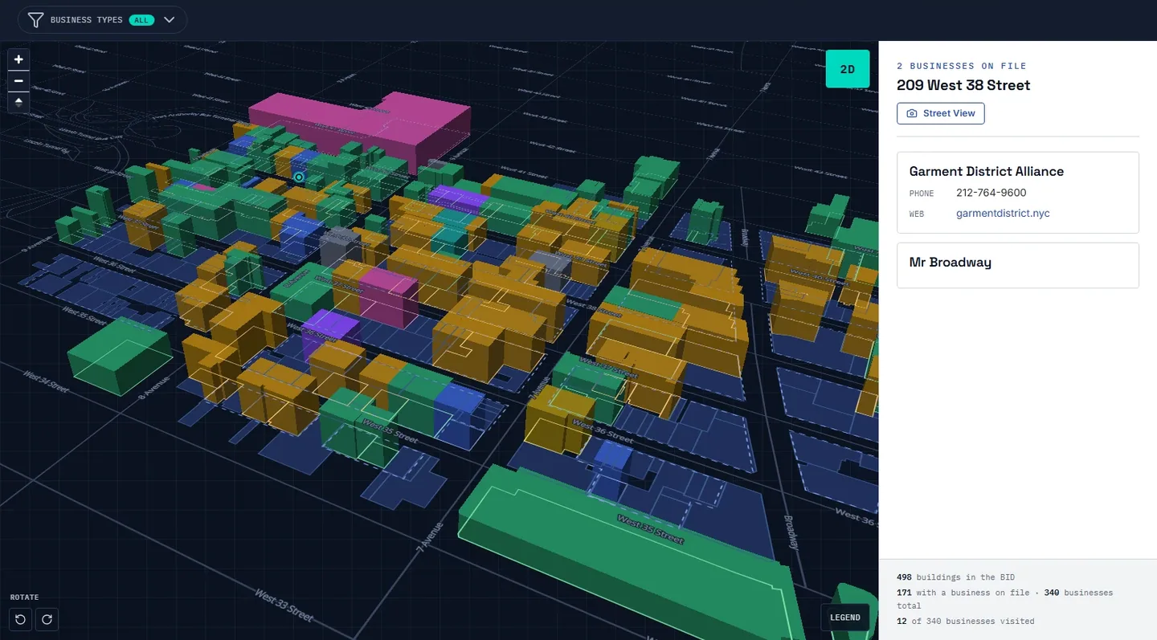Click the selected building circle marker
Image resolution: width=1157 pixels, height=640 pixels.
tap(299, 177)
